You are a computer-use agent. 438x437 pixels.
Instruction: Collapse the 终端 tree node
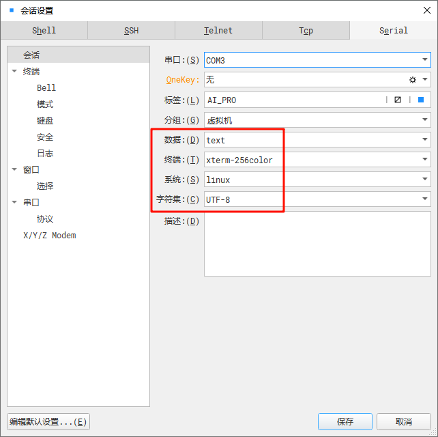pyautogui.click(x=14, y=71)
